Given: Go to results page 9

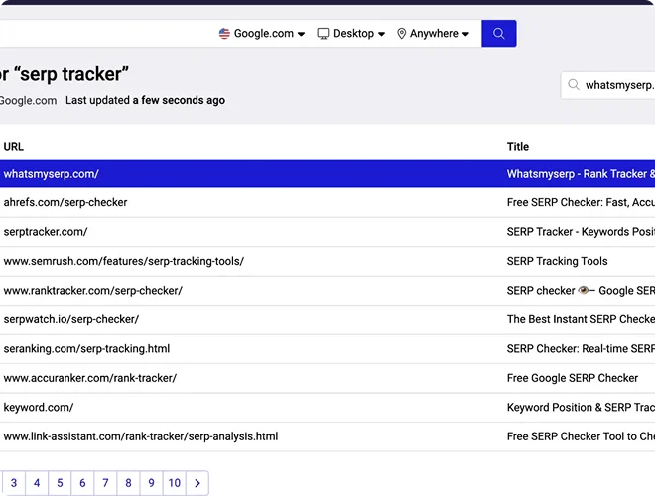Looking at the screenshot, I should (x=151, y=483).
